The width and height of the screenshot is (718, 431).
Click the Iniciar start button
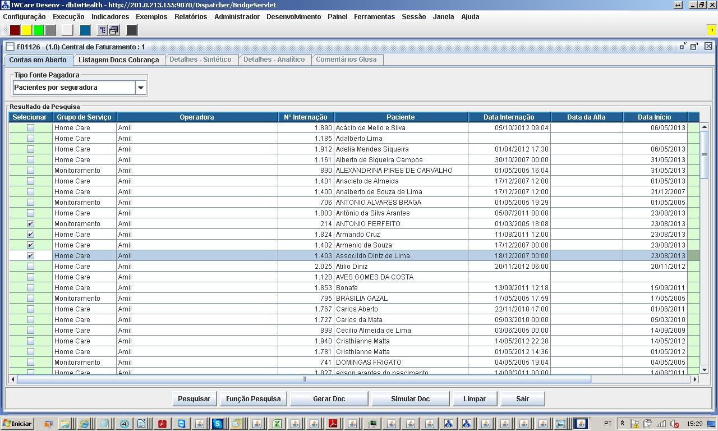(x=18, y=424)
